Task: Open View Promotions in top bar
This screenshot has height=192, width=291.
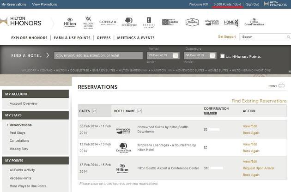Action: click(x=44, y=4)
